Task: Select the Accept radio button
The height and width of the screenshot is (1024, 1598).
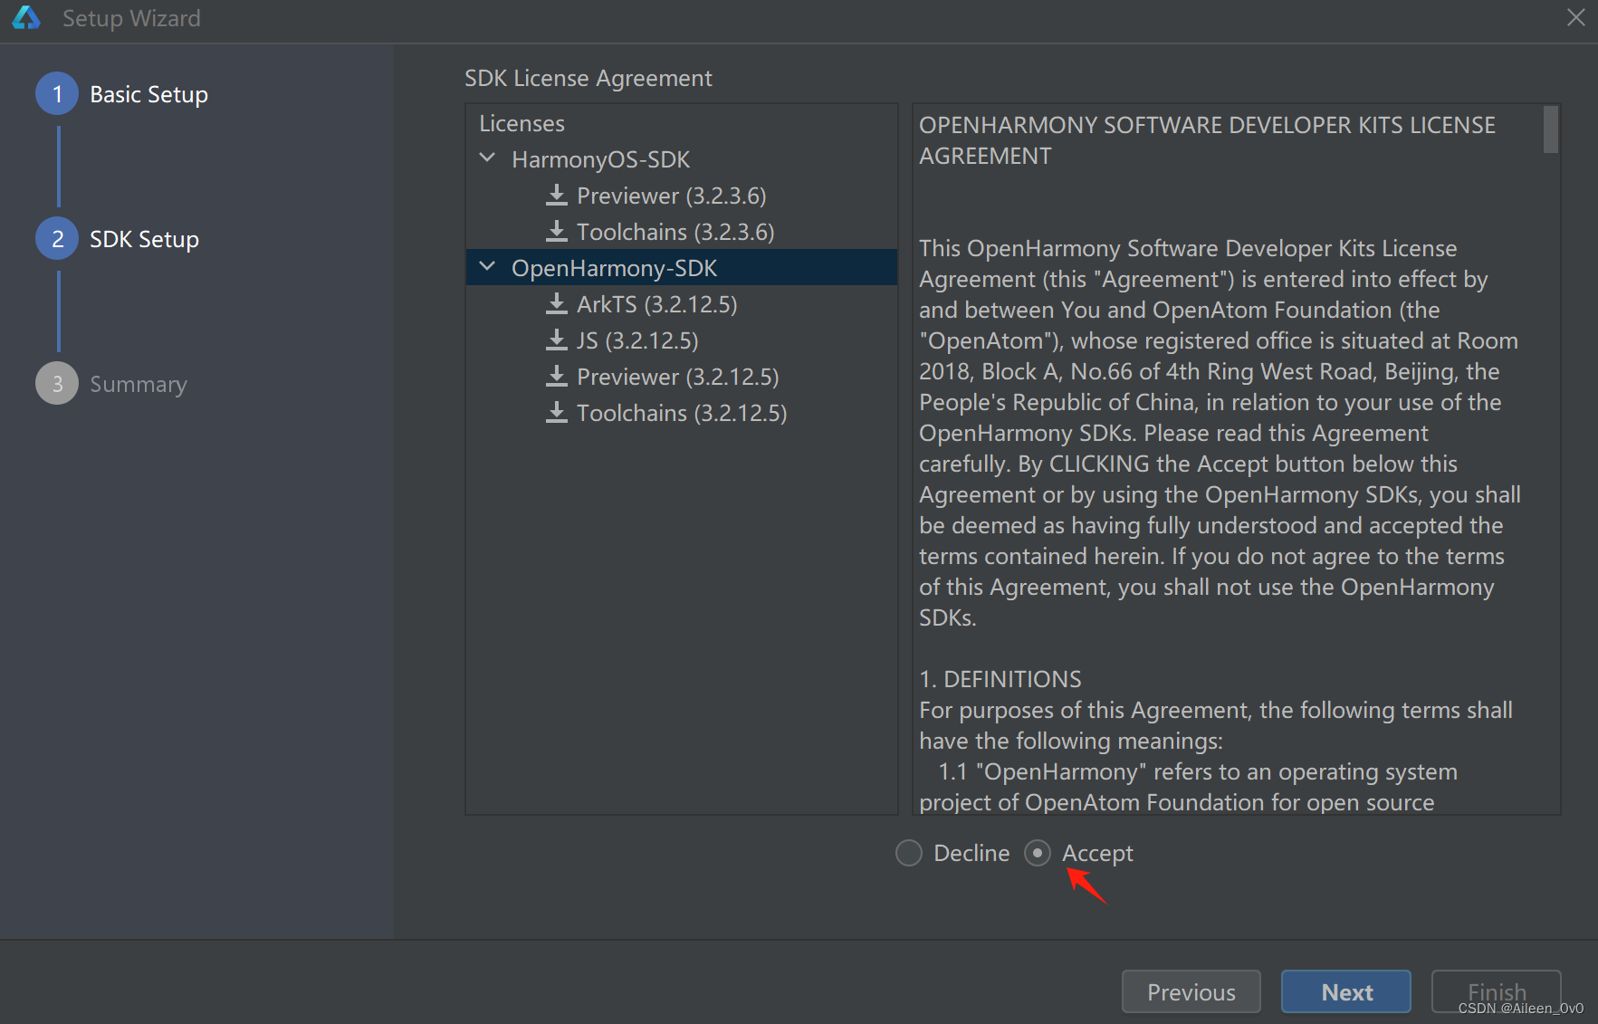Action: coord(1038,853)
